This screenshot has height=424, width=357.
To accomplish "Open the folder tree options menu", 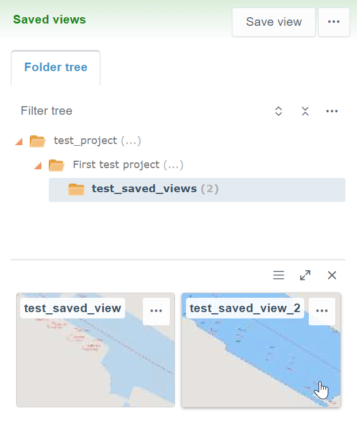I will pyautogui.click(x=332, y=111).
